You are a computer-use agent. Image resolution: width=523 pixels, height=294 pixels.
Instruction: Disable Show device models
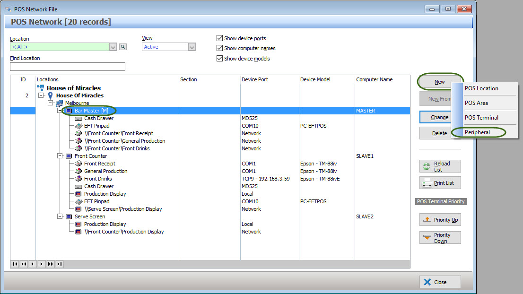[219, 59]
